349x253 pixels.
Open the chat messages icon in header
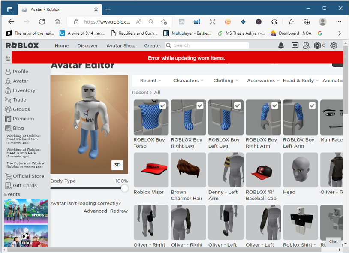pyautogui.click(x=295, y=45)
